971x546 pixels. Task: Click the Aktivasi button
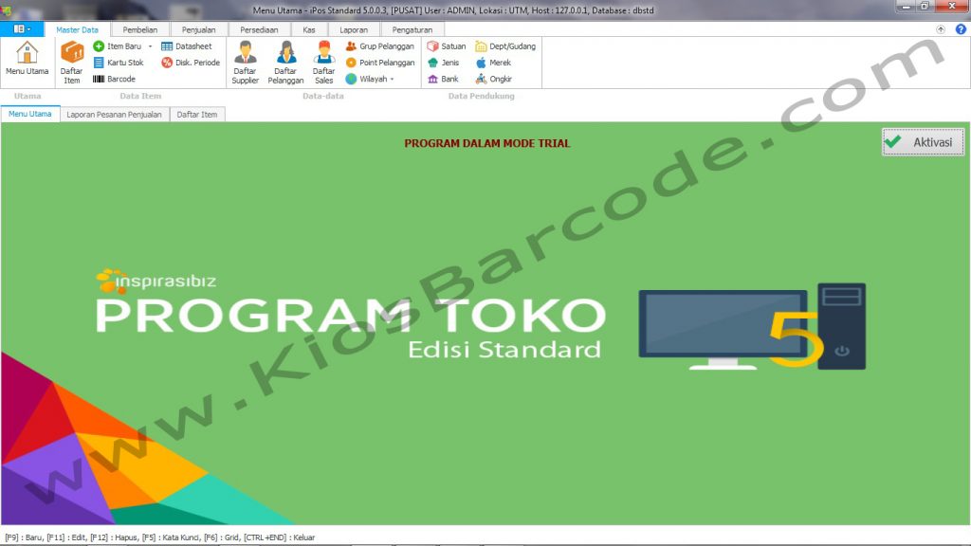(924, 142)
